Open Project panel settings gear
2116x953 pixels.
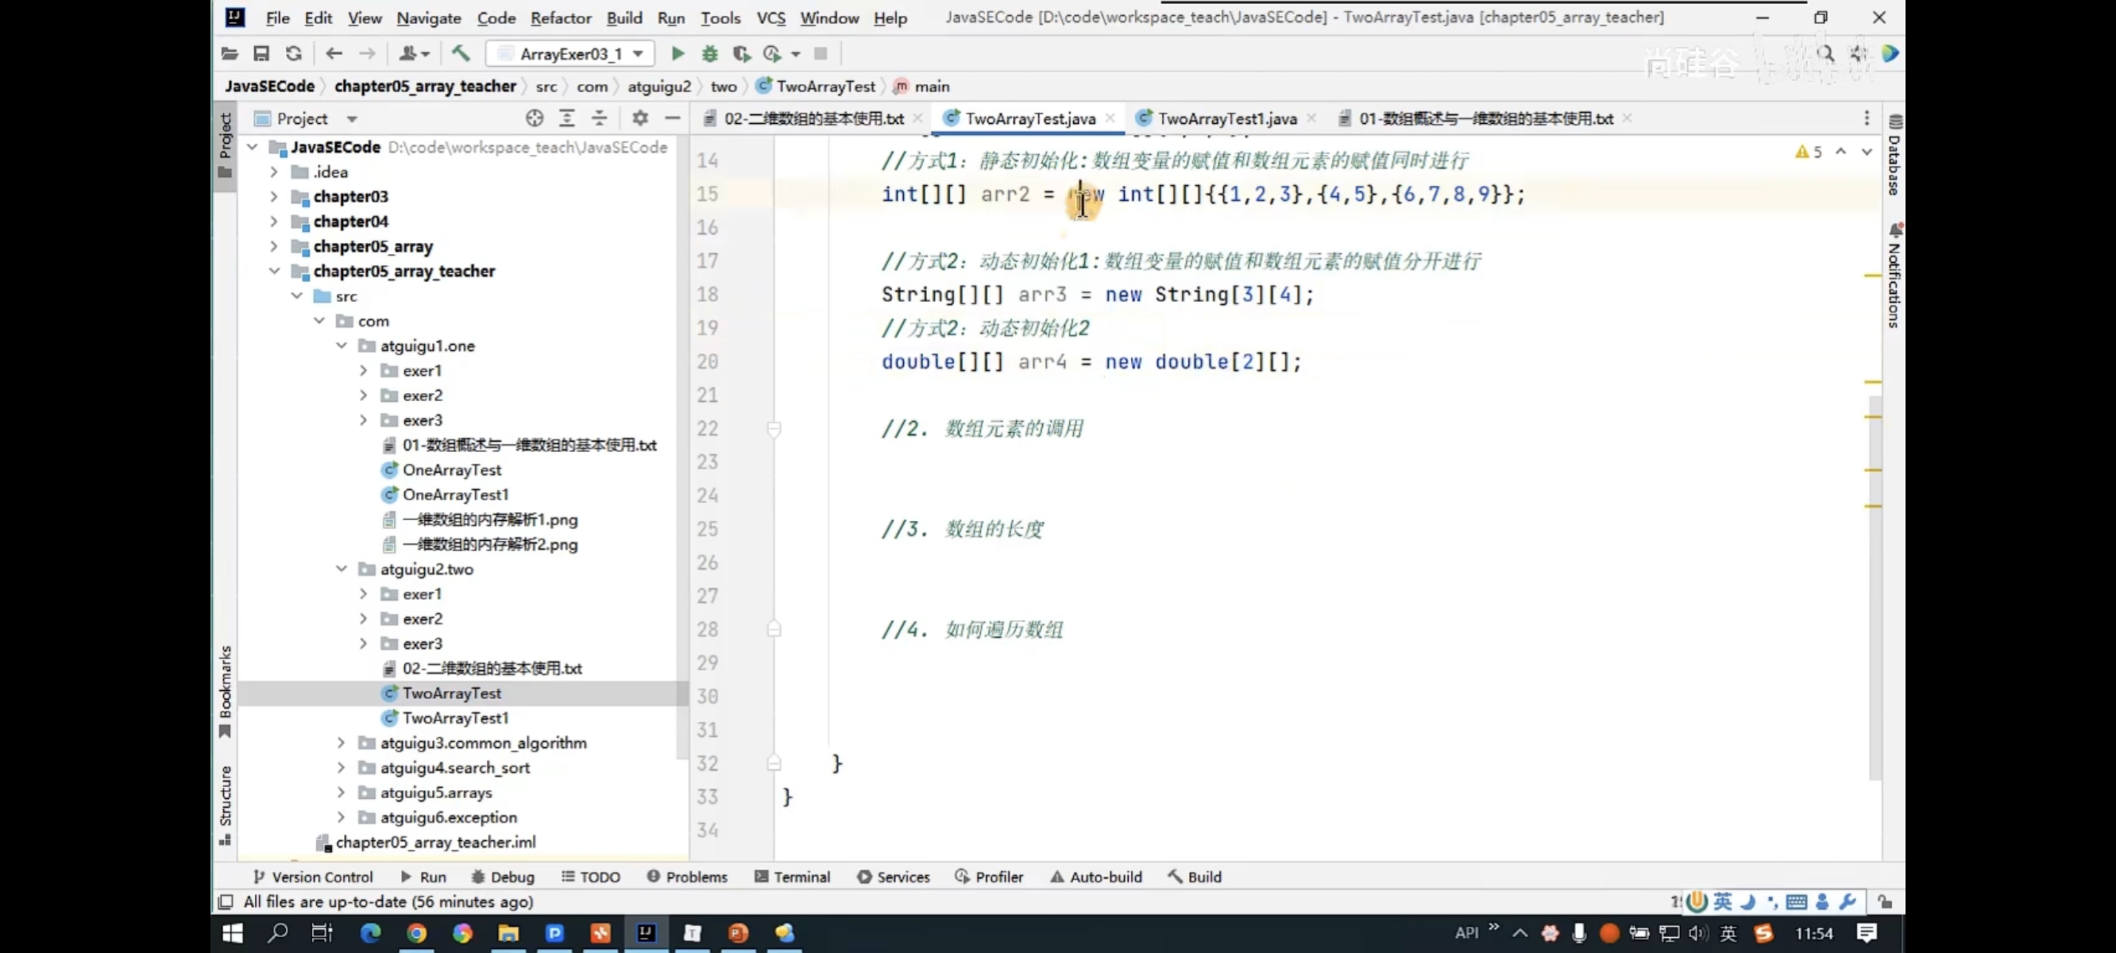tap(640, 118)
